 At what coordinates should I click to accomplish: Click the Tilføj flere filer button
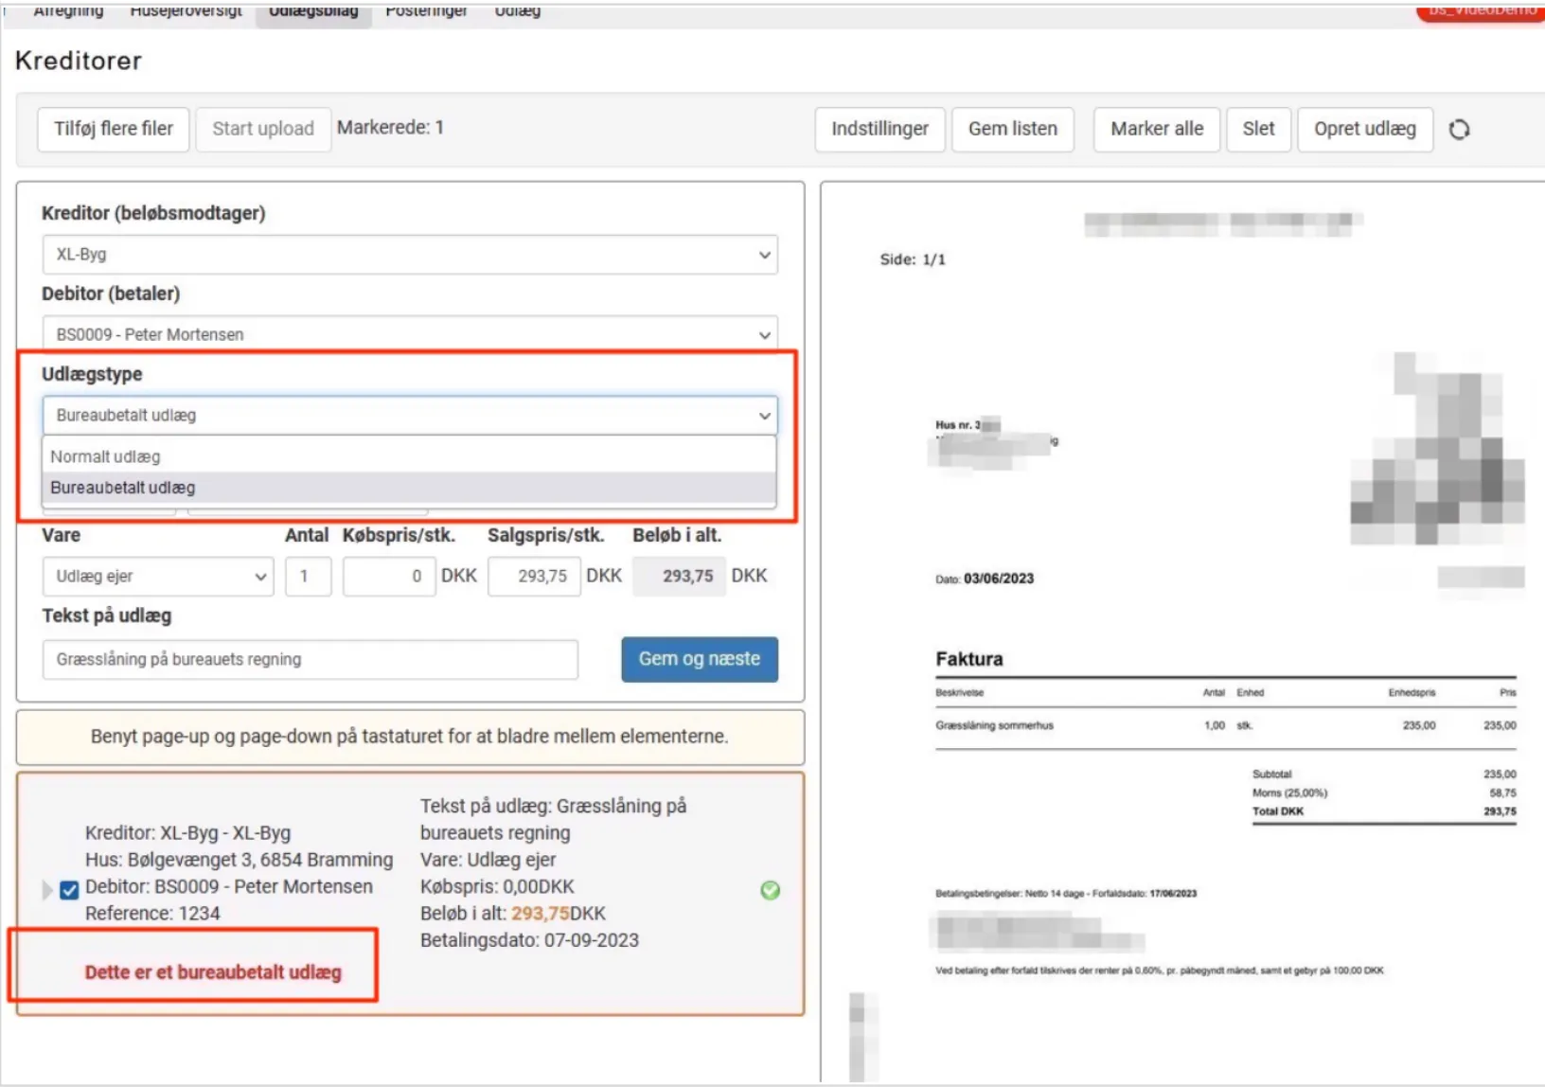(114, 129)
